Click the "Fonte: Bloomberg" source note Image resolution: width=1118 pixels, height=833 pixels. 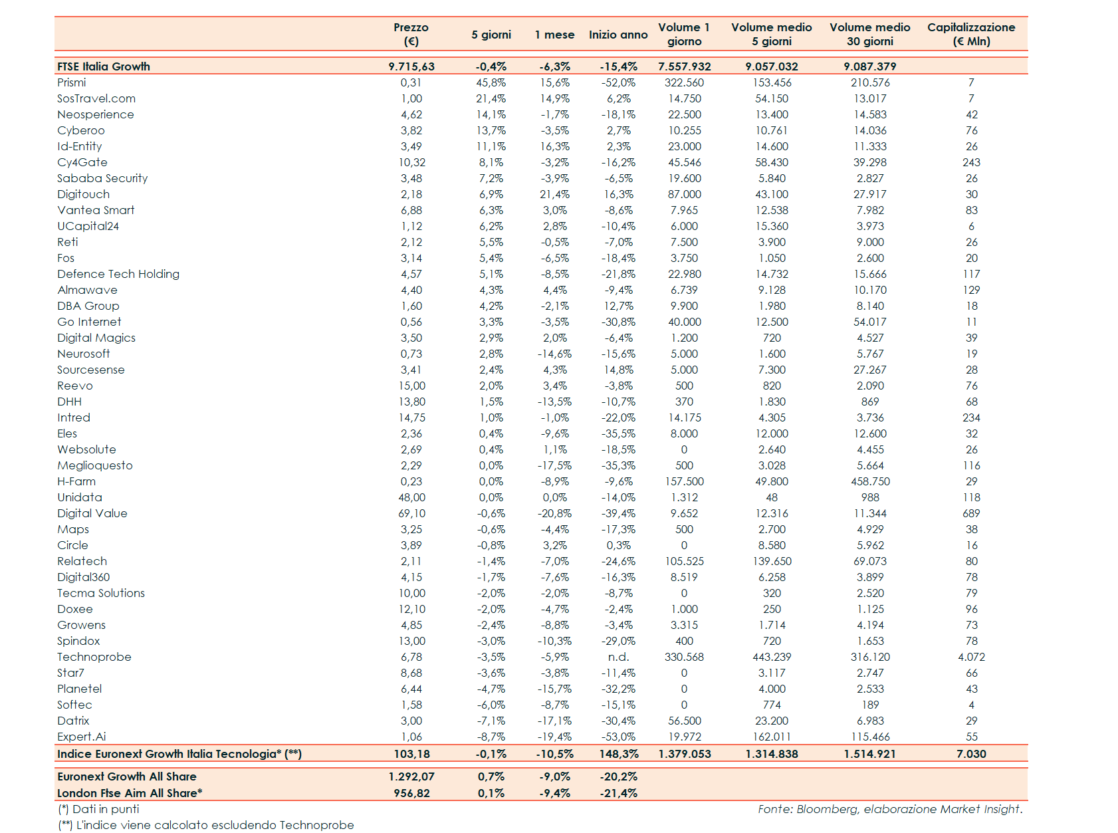click(890, 809)
